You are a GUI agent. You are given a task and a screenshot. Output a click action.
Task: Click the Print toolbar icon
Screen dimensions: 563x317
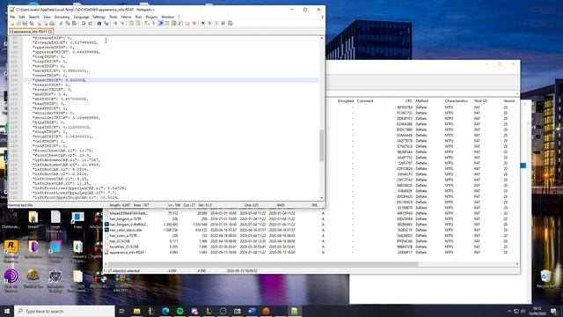52,24
